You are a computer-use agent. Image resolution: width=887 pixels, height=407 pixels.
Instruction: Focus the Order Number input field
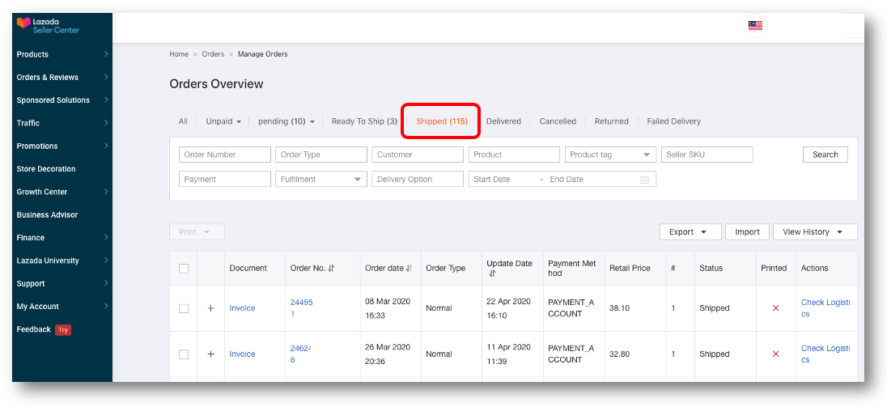pyautogui.click(x=225, y=155)
